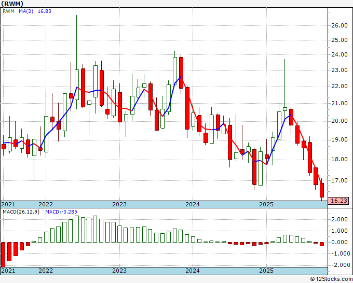353x283 pixels.
Task: Click 2022 on the MACD panel timeline
Action: [46, 271]
